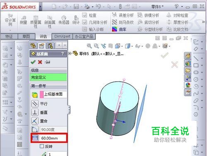Activate the offset distance icon beside 60.00mm

[x=35, y=138]
